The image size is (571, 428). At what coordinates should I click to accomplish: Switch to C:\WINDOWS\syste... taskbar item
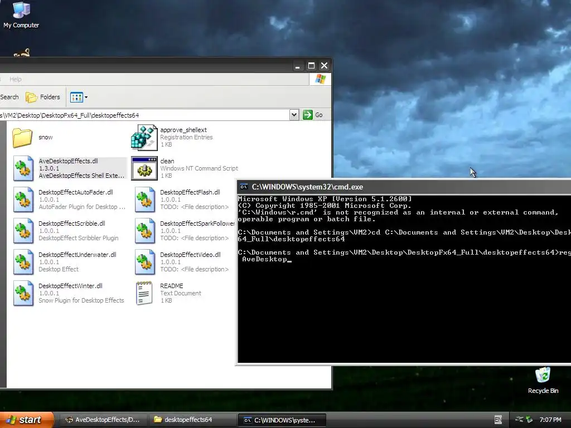pos(282,420)
